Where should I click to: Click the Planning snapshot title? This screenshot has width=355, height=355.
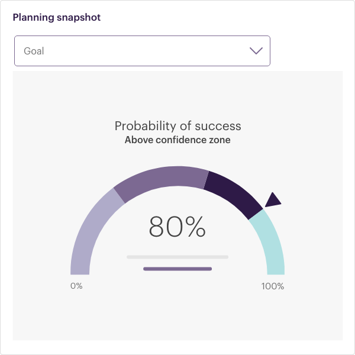coord(57,17)
